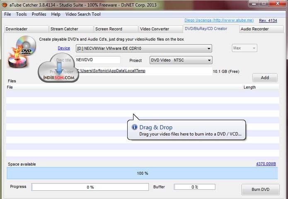The height and width of the screenshot is (199, 288).
Task: Click the Burn DVD button
Action: pyautogui.click(x=261, y=189)
